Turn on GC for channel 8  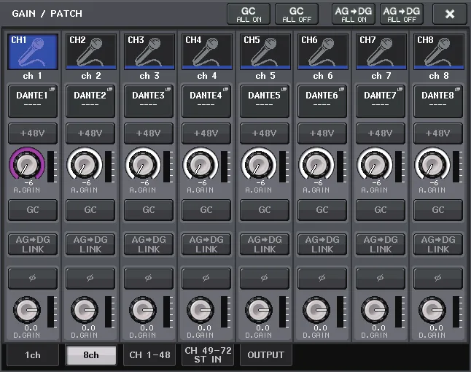pyautogui.click(x=438, y=210)
